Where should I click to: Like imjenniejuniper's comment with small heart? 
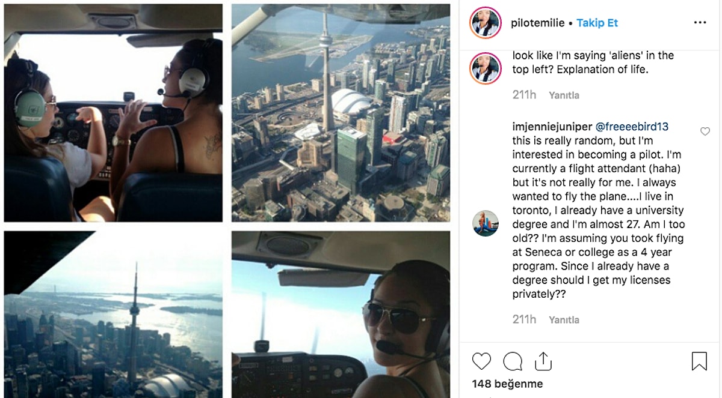coord(705,131)
